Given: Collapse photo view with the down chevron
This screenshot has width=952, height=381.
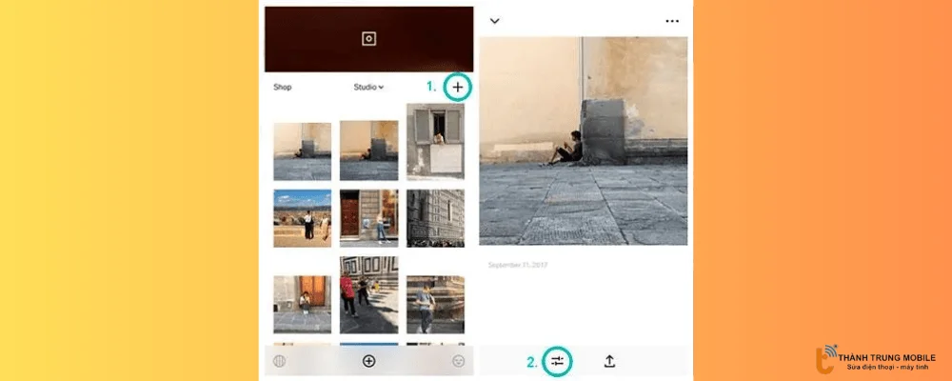Looking at the screenshot, I should pyautogui.click(x=494, y=21).
